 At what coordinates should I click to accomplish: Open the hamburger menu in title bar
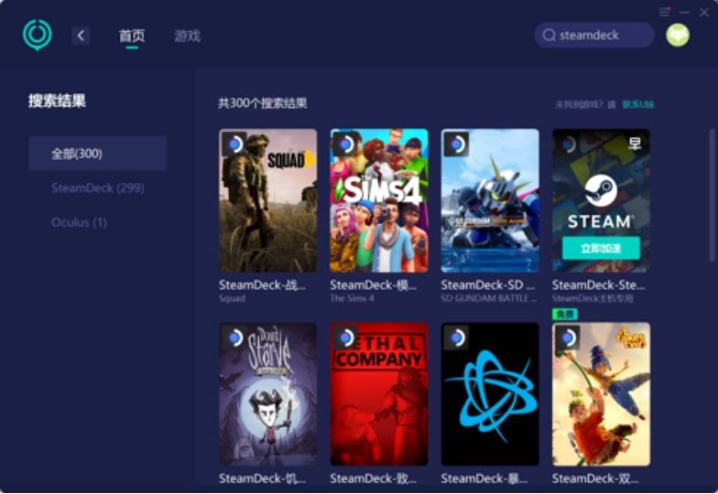pos(664,12)
